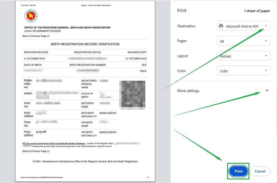Click the blurred QR code image

132,95
